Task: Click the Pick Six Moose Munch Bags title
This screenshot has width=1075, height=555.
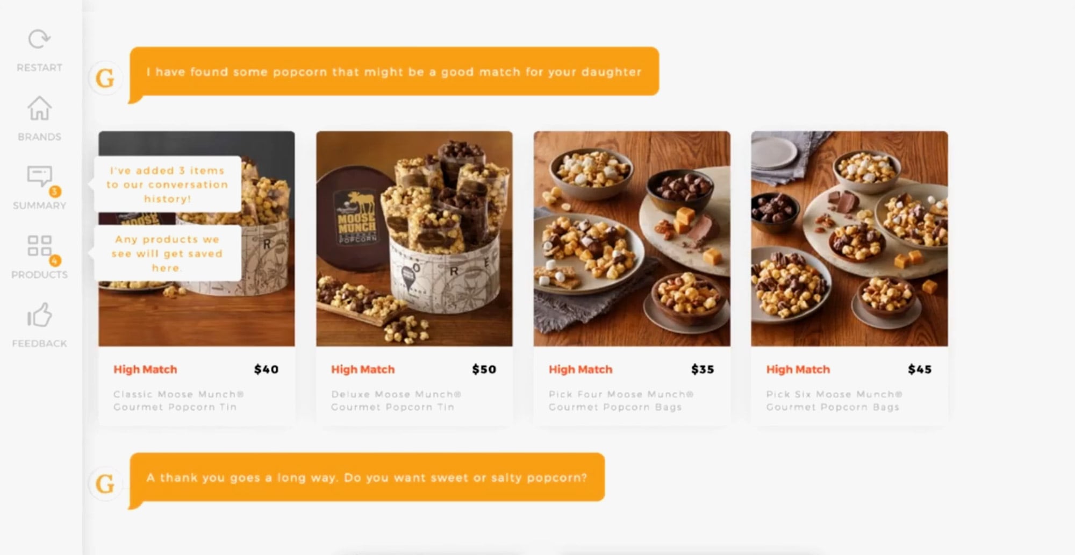Action: (835, 401)
